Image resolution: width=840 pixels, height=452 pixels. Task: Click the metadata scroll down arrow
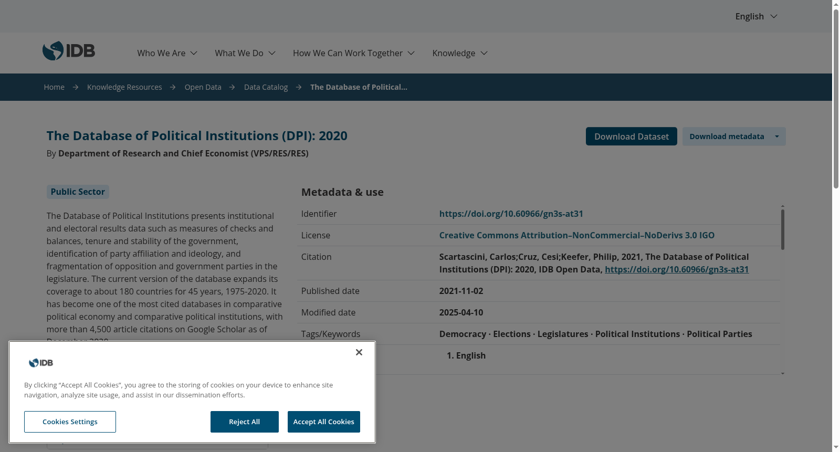coord(782,373)
